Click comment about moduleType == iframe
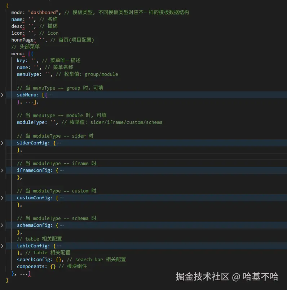This screenshot has width=287, height=290. [57, 164]
